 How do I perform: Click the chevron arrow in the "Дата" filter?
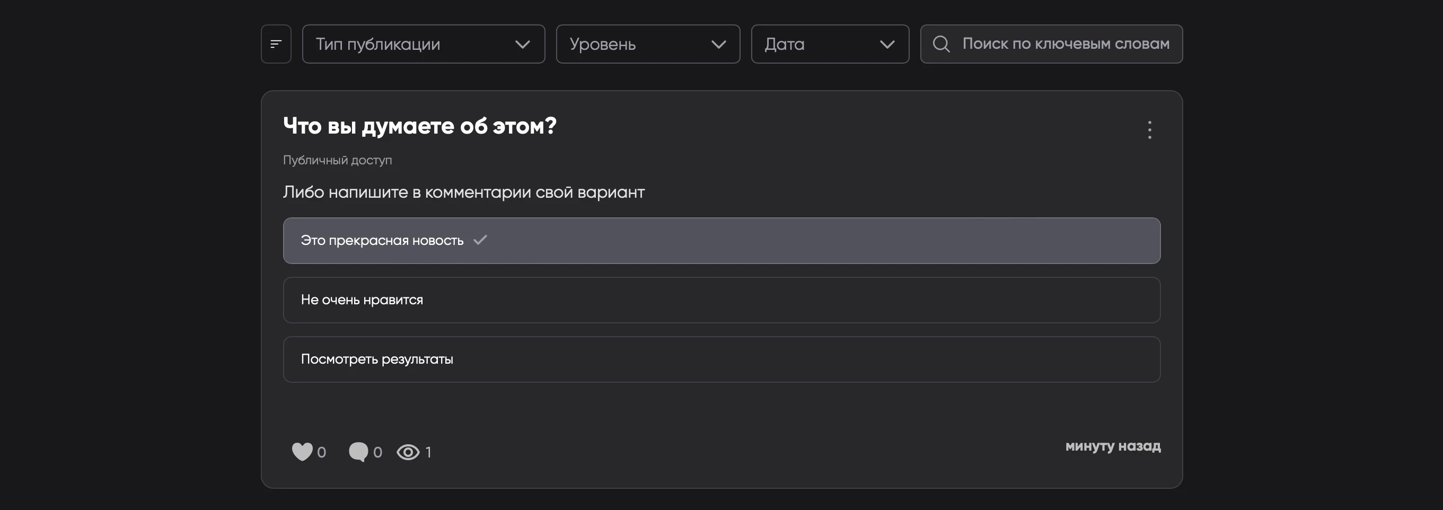tap(887, 45)
